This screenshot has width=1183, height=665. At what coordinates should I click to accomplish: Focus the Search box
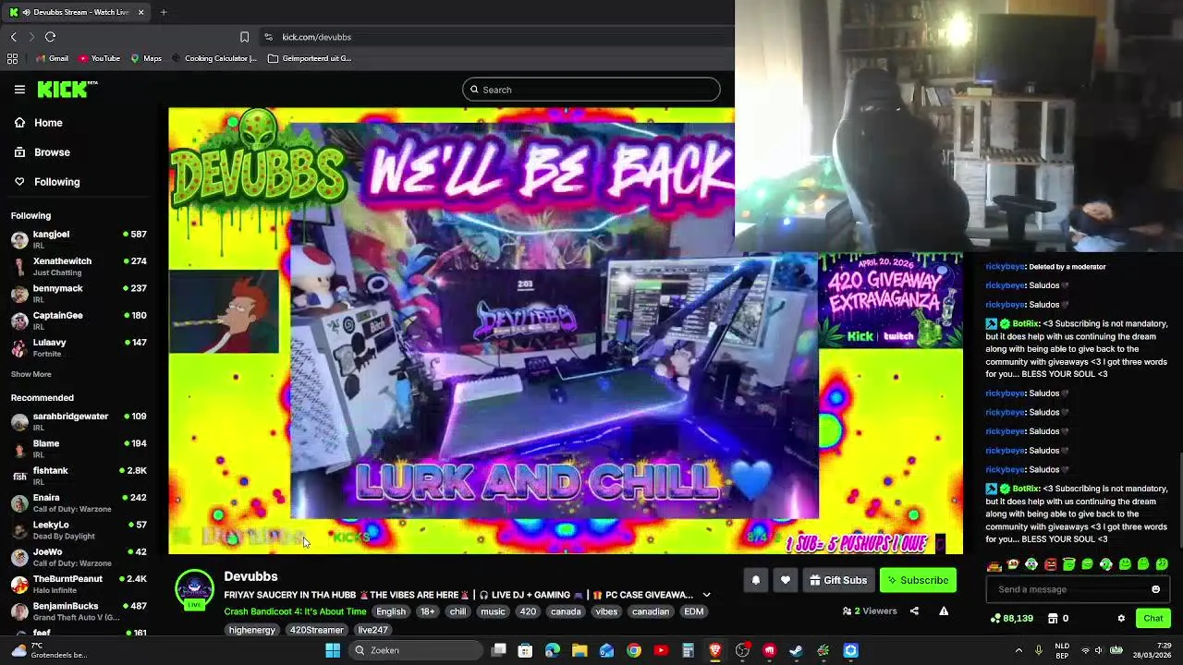tap(591, 90)
